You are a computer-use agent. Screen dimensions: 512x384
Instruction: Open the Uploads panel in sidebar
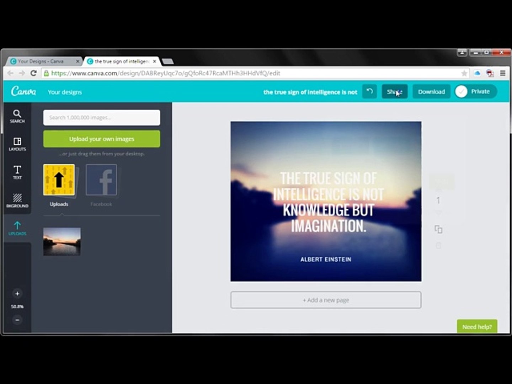[17, 228]
